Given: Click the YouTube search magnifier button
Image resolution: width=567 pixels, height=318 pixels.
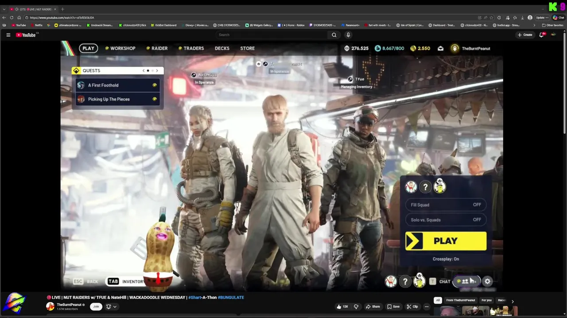Looking at the screenshot, I should pos(334,35).
